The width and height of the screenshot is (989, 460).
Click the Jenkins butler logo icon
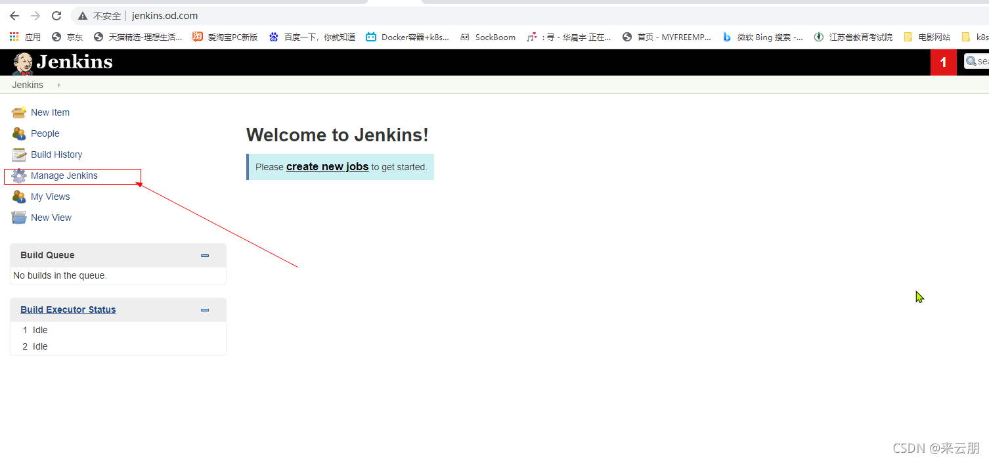pos(22,63)
